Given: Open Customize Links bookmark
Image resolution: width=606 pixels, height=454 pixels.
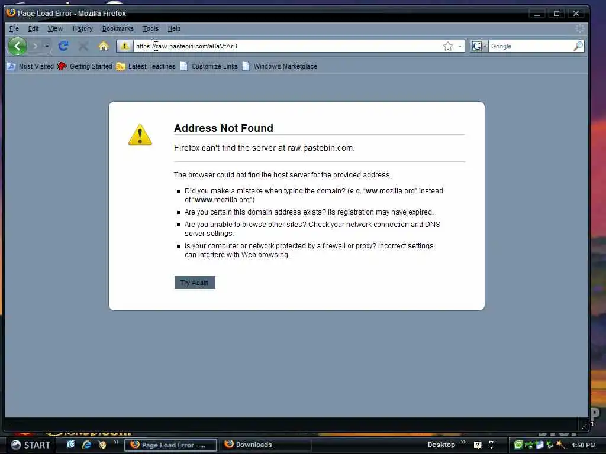Looking at the screenshot, I should coord(209,66).
